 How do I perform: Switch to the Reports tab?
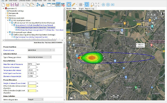tap(88, 9)
